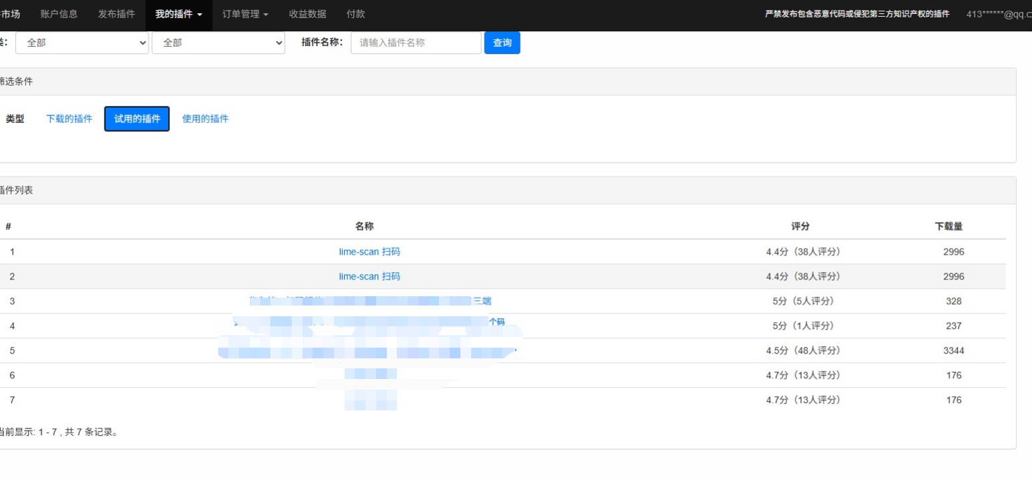Click the 下载量 column header
Viewport: 1032px width, 480px height.
[949, 227]
